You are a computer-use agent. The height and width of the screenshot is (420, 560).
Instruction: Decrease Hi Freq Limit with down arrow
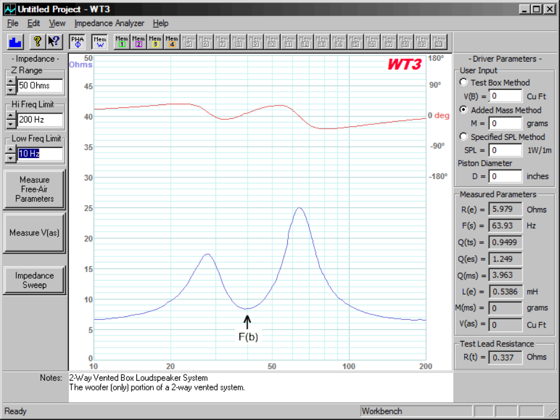point(10,124)
